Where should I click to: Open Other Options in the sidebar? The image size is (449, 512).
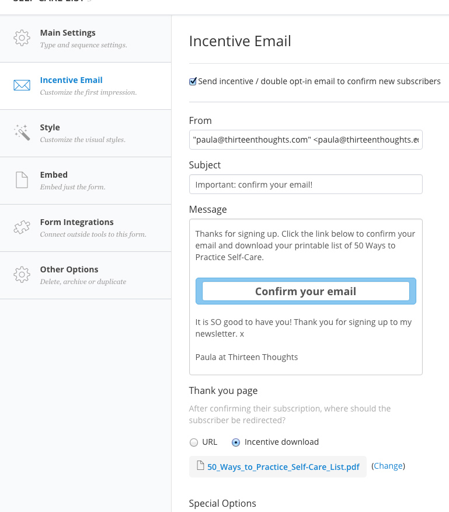69,270
